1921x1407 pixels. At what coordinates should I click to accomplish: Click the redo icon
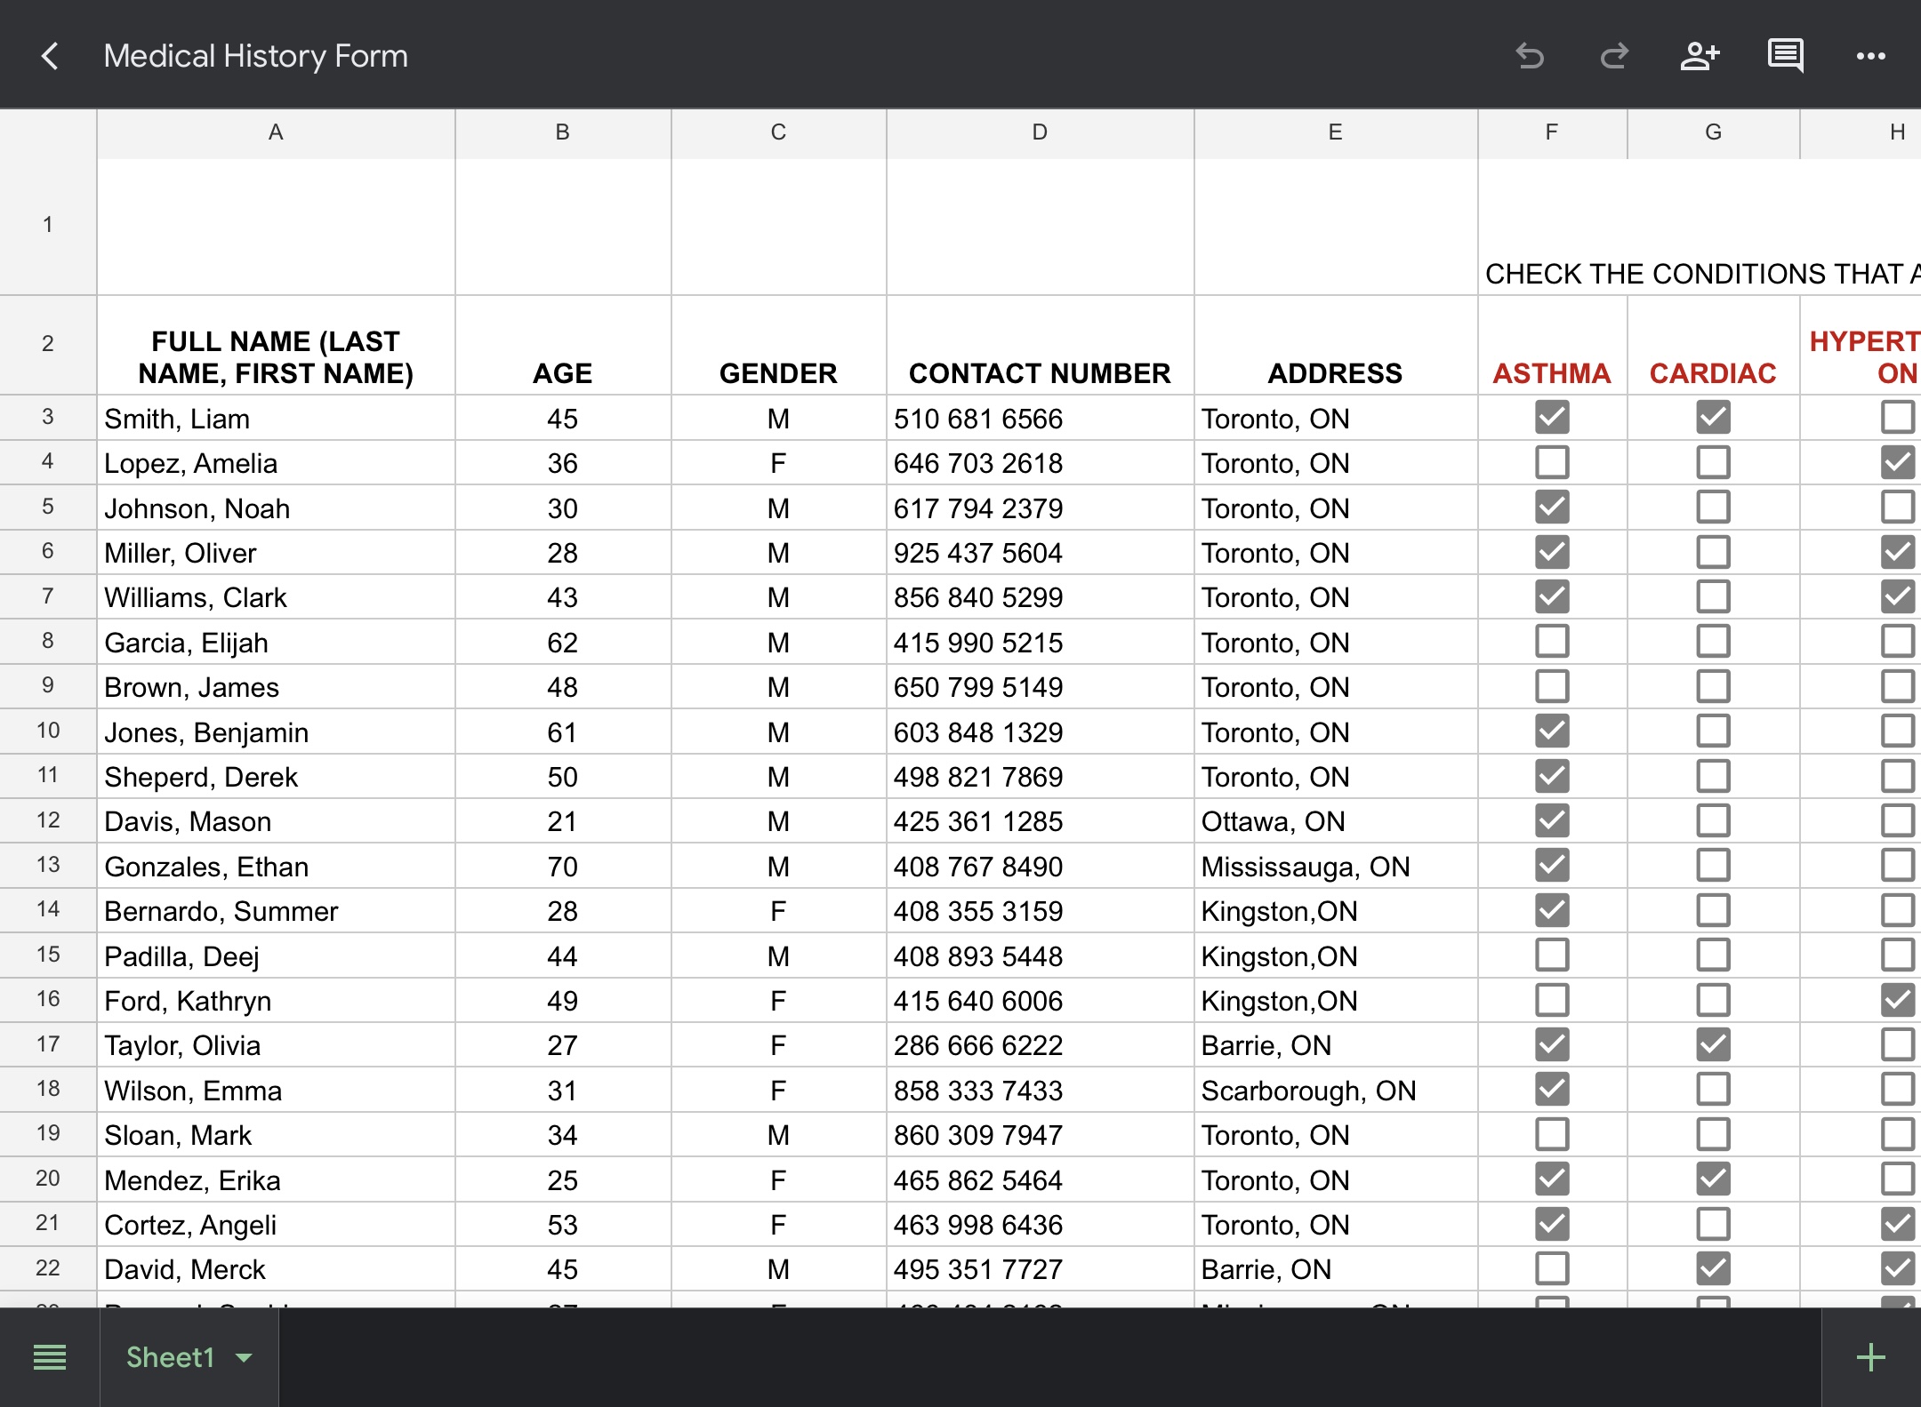click(1614, 56)
